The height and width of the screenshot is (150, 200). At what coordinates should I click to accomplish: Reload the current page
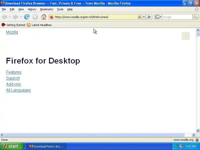tap(27, 17)
